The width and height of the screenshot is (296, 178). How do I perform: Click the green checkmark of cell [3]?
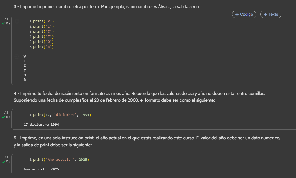tap(4, 23)
